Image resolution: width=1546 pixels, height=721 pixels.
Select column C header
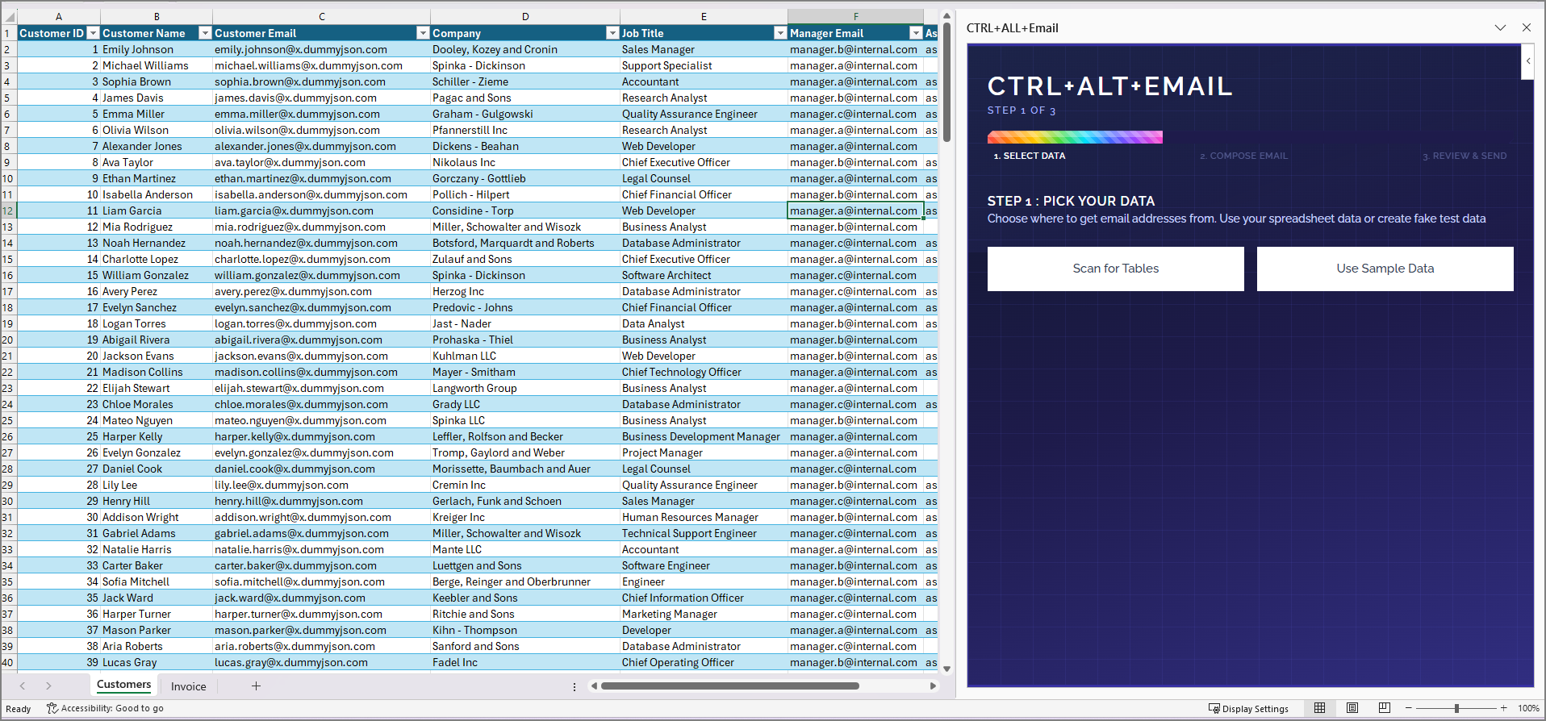click(322, 17)
